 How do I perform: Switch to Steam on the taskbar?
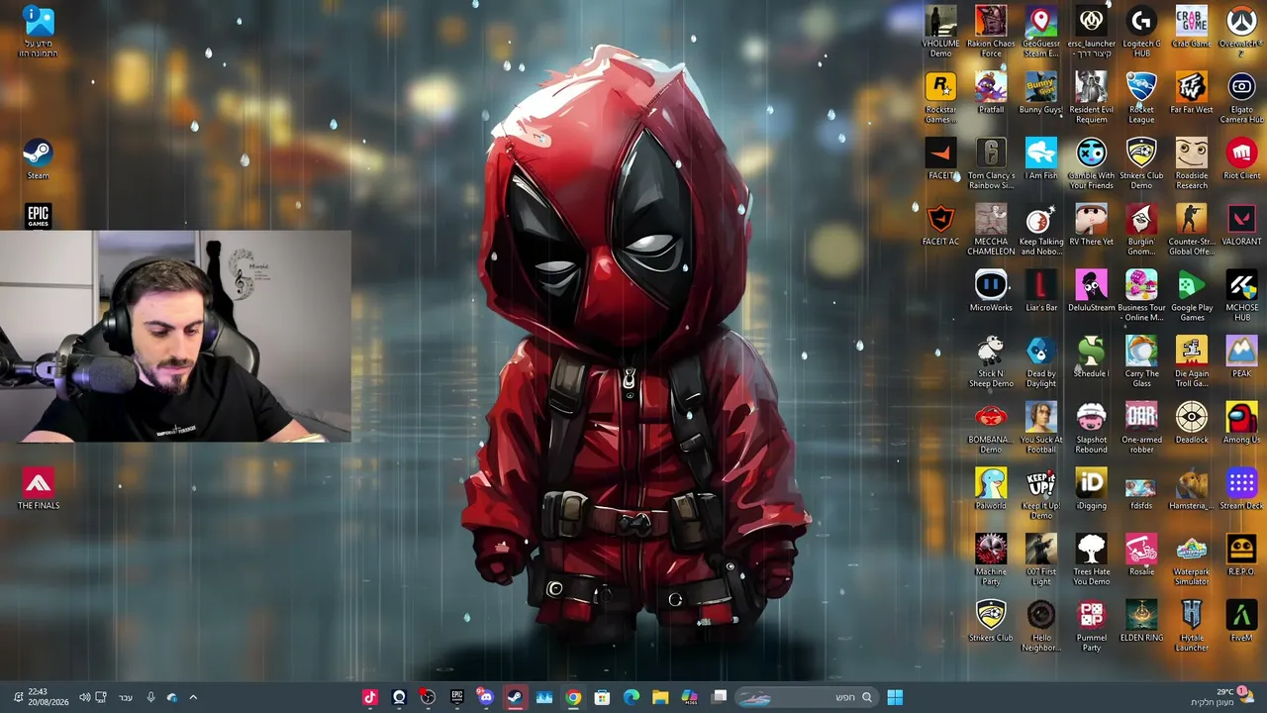(x=515, y=697)
